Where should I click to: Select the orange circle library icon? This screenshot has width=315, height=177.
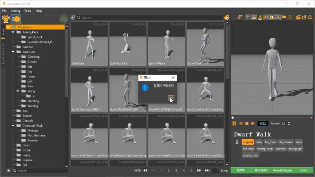pos(16,19)
